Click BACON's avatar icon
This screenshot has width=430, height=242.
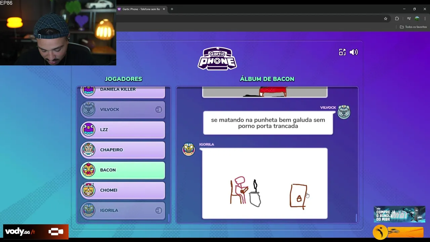[x=88, y=170]
